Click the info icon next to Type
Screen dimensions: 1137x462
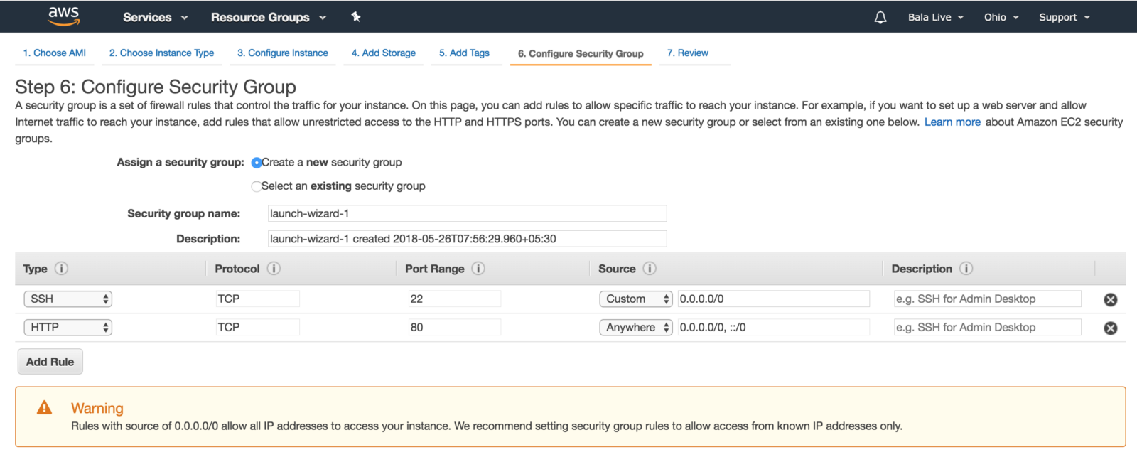pyautogui.click(x=62, y=269)
